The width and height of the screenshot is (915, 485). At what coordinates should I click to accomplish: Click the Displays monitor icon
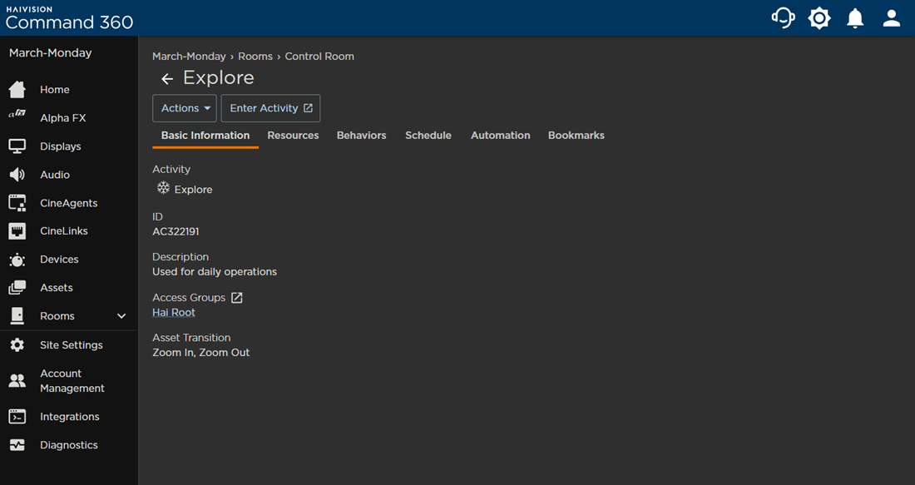pyautogui.click(x=17, y=146)
